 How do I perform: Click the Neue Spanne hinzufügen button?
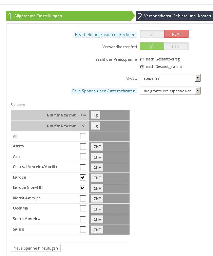[36, 248]
